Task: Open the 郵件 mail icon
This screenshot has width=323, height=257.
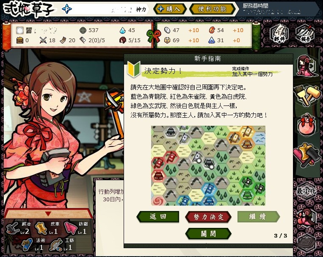Action: coord(279,33)
